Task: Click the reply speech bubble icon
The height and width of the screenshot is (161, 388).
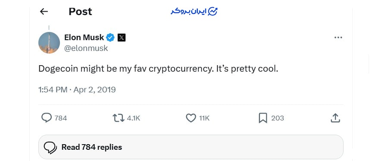Action: coord(47,118)
